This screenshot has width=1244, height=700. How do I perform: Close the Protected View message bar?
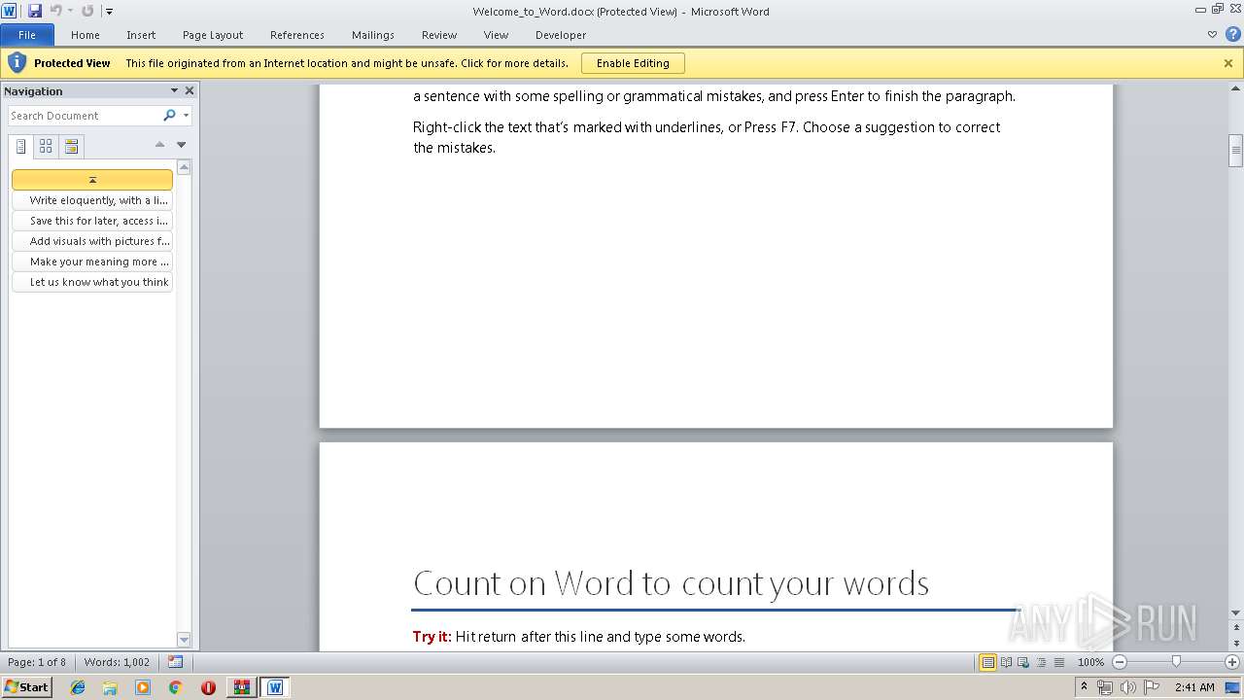pos(1228,63)
